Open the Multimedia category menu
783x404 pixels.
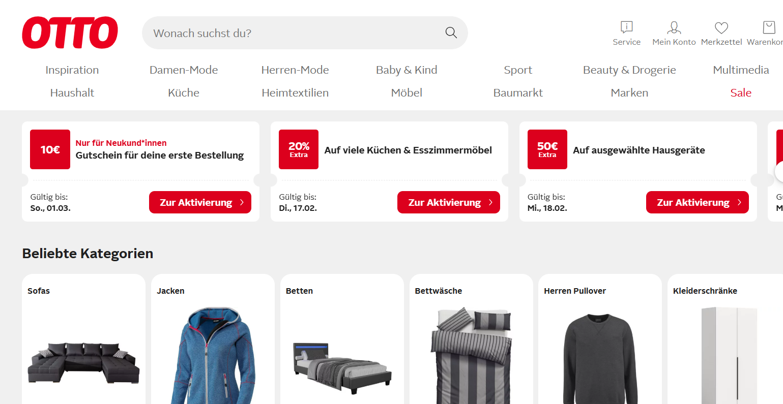(741, 70)
